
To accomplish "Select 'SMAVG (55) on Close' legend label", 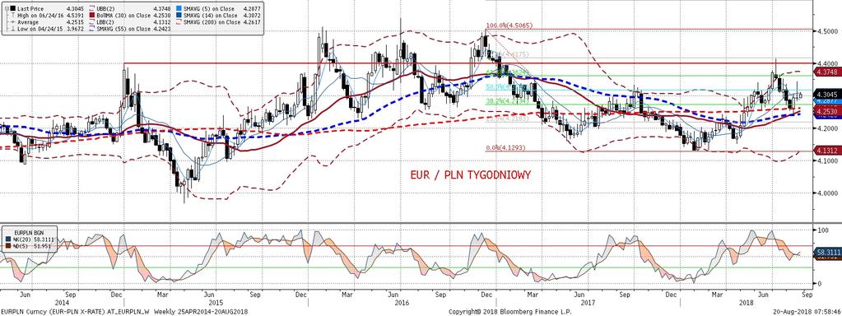I will click(123, 29).
